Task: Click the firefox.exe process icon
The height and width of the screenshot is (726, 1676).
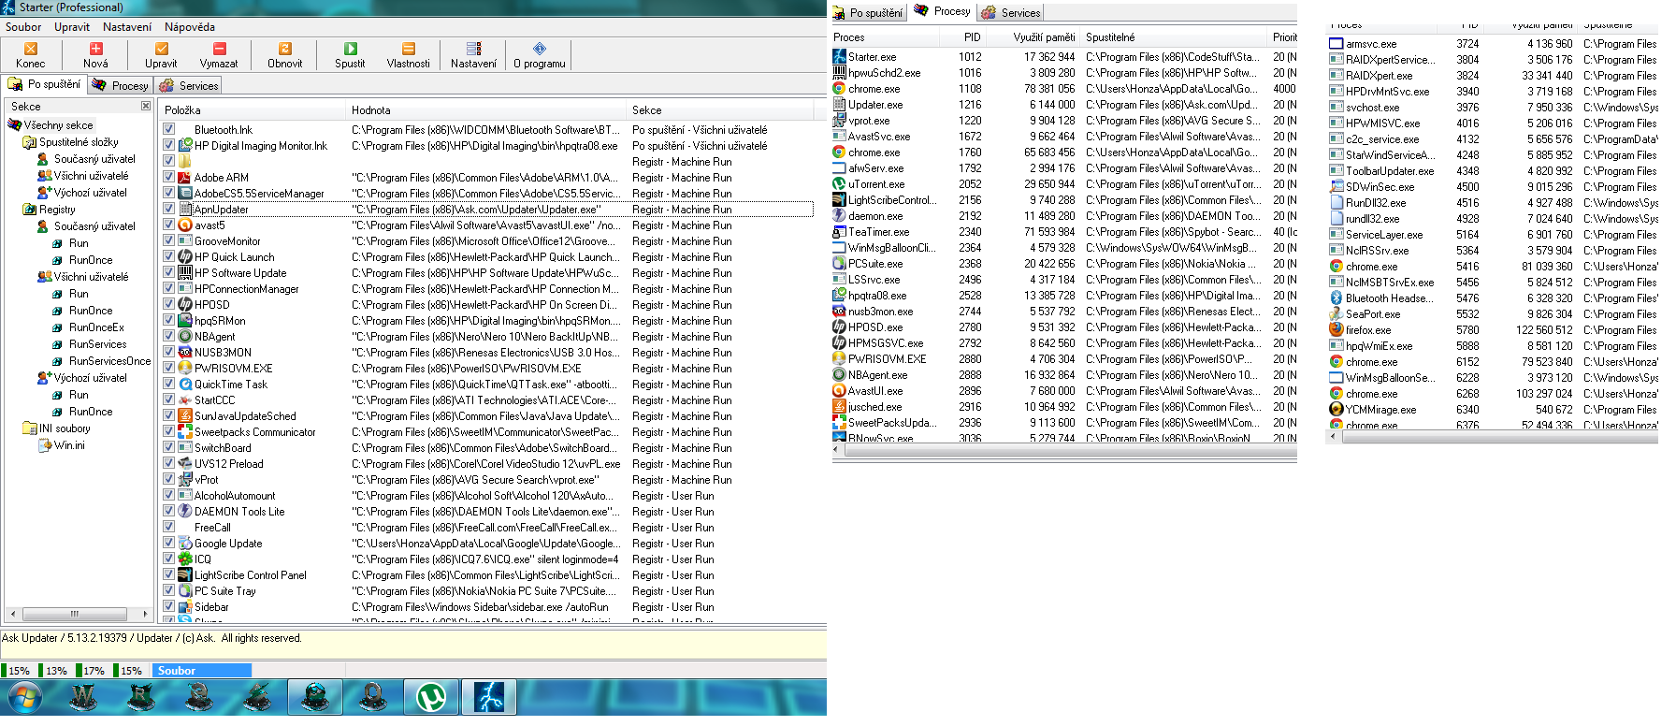Action: pos(1336,329)
